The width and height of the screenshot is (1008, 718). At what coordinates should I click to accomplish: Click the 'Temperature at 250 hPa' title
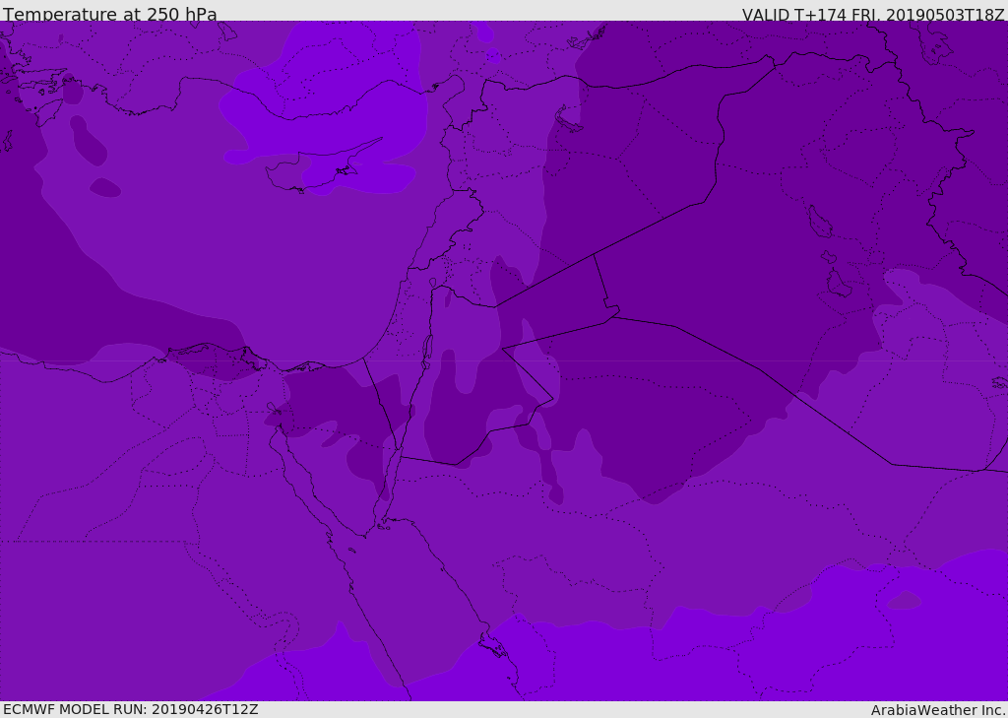pos(110,14)
